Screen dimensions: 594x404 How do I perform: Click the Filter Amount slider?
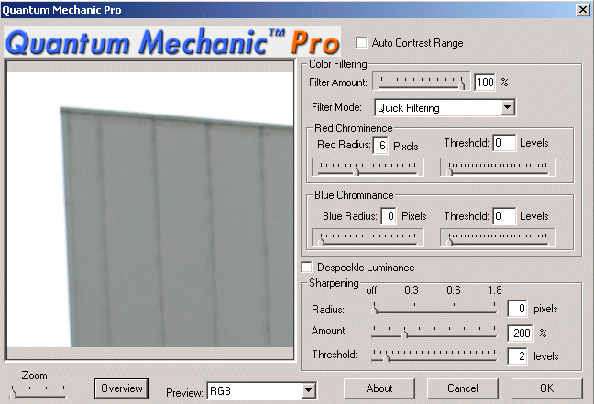(x=422, y=82)
